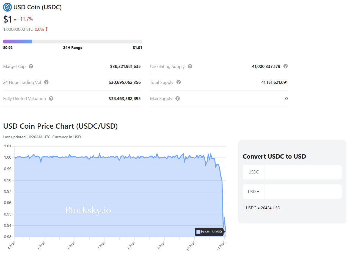Open the USD currency dropdown
Viewport: 350px width, 254px height.
[253, 192]
